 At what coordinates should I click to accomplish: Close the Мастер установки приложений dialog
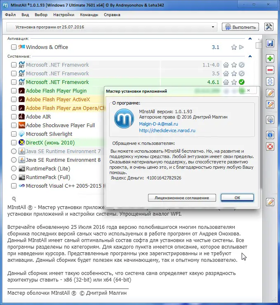click(248, 90)
